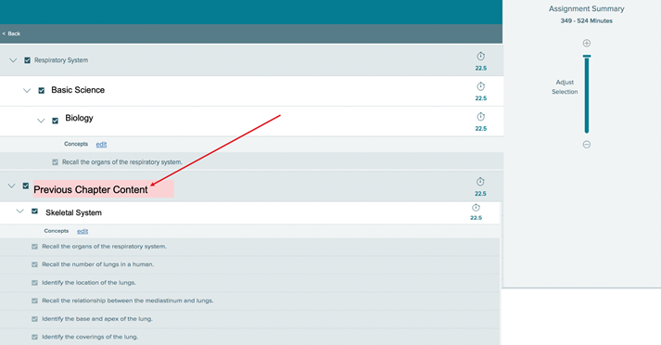The height and width of the screenshot is (345, 661).
Task: Click the plus icon above Adjust Selection slider
Action: (x=587, y=43)
